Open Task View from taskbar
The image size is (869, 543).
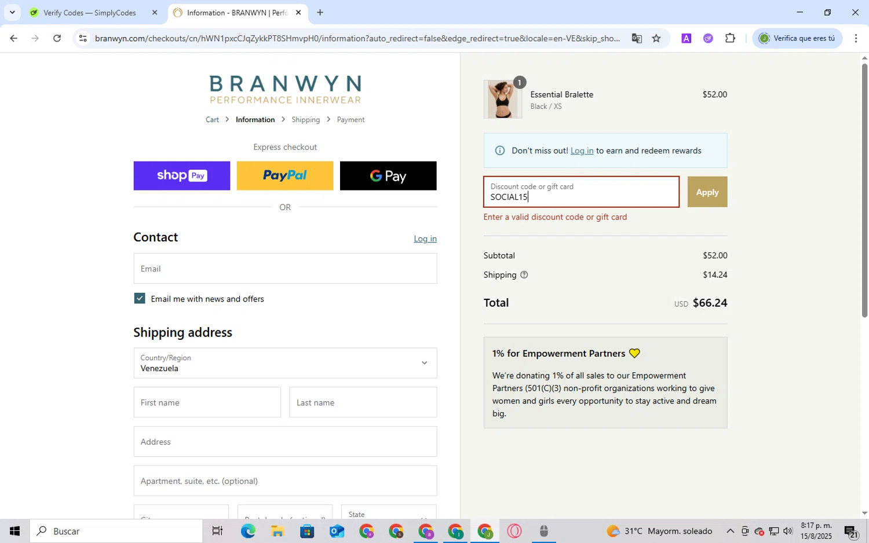(217, 531)
